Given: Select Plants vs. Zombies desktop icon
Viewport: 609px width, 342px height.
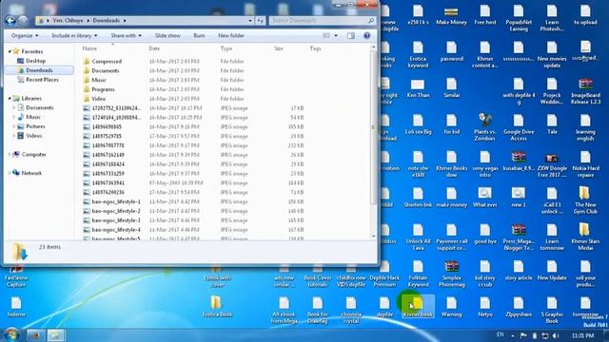Looking at the screenshot, I should pos(484,126).
